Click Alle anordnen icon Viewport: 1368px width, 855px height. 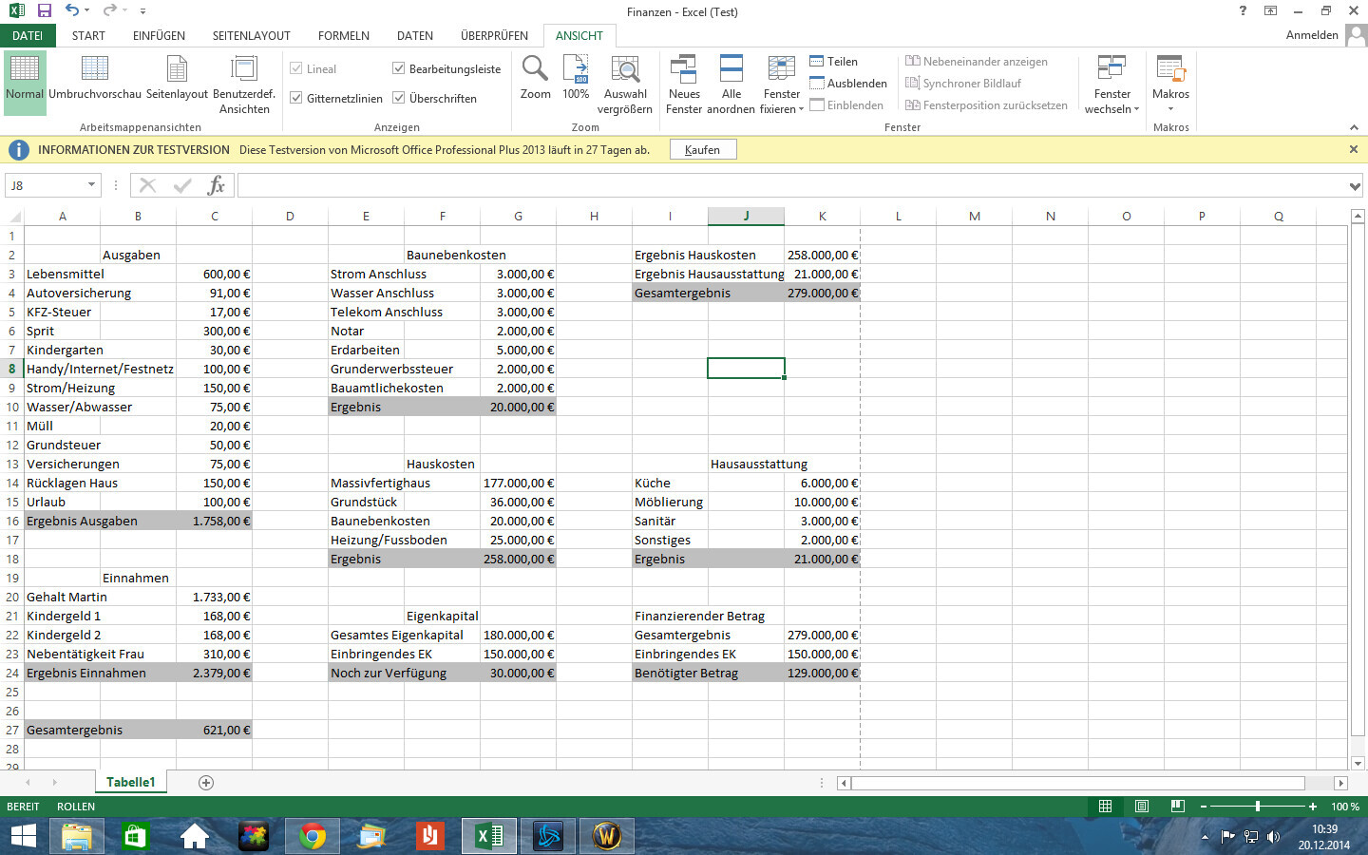731,70
